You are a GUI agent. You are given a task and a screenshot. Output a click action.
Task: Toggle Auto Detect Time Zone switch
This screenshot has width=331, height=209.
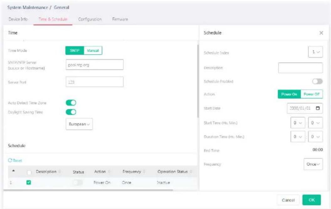pos(71,103)
